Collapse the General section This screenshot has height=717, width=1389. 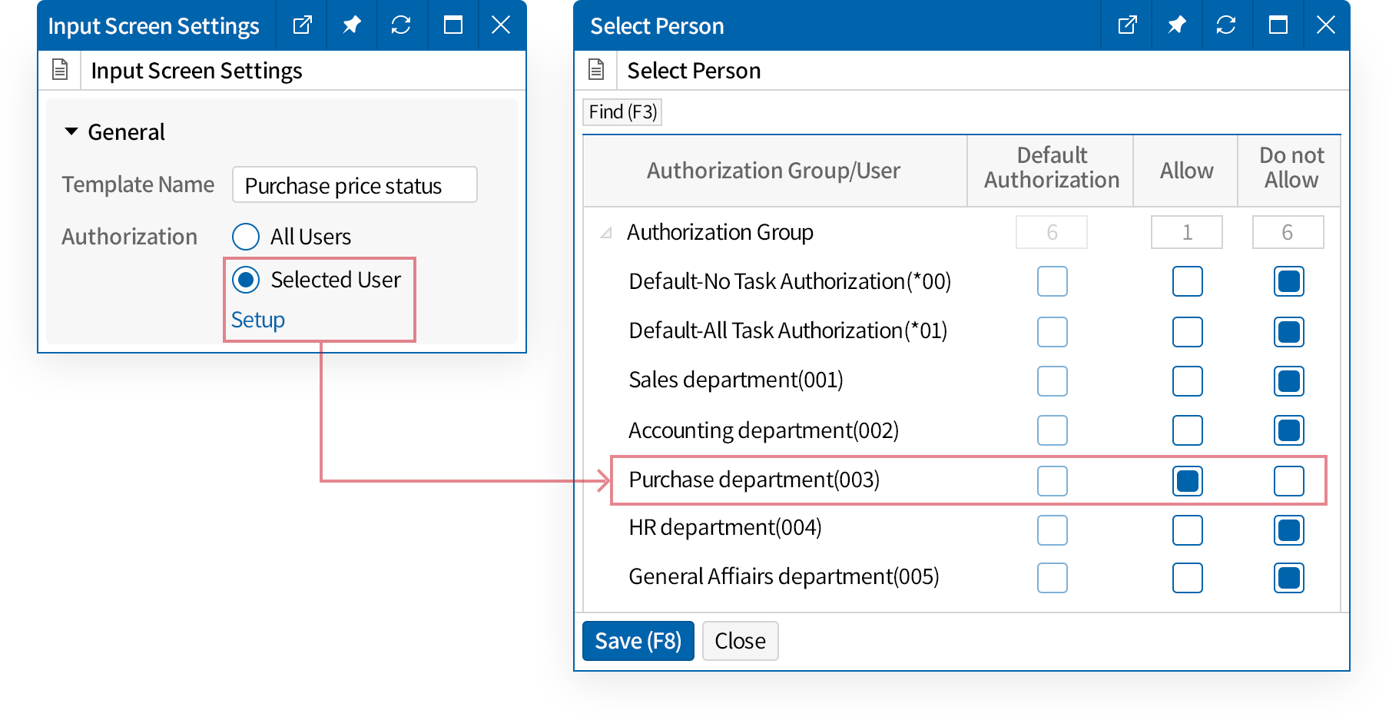71,132
